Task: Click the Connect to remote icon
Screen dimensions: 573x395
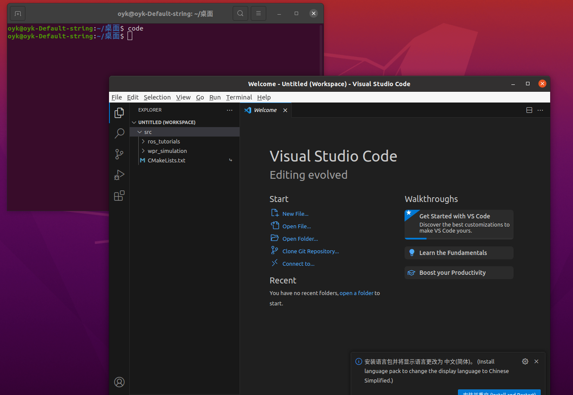Action: [274, 263]
